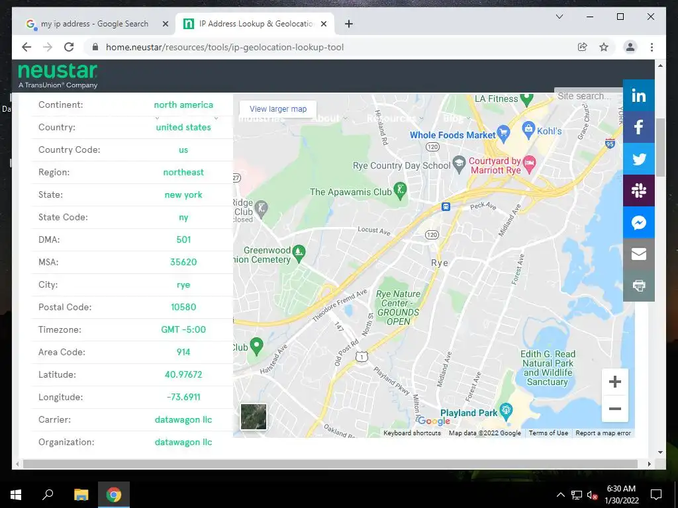Click Kohl's shopping pin on map
The image size is (678, 508).
528,130
